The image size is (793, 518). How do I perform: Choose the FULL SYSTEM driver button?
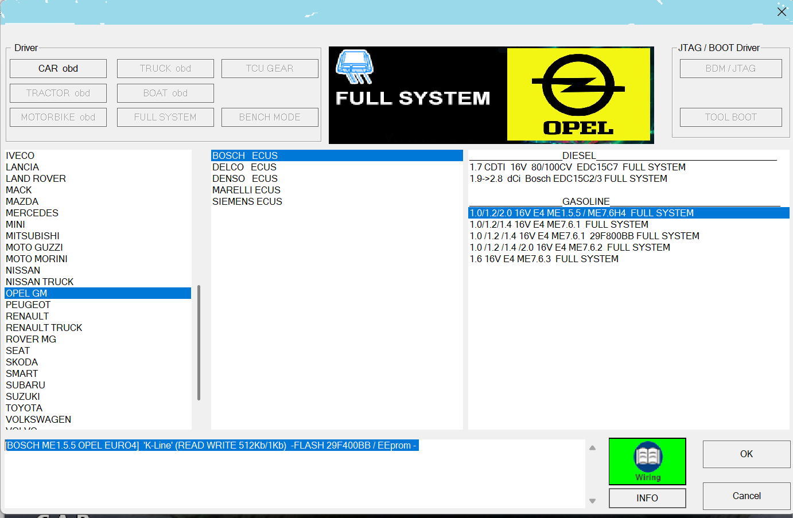[x=165, y=117]
